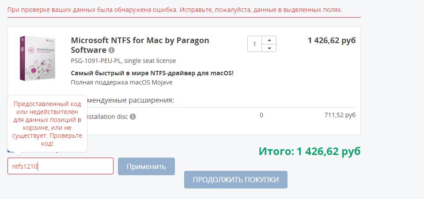Screen dimensions: 424x199
Task: Click the info icon next to installation disc
Action: pyautogui.click(x=133, y=117)
